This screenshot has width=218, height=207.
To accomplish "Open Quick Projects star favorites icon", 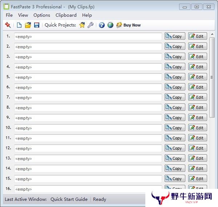I will (82, 25).
